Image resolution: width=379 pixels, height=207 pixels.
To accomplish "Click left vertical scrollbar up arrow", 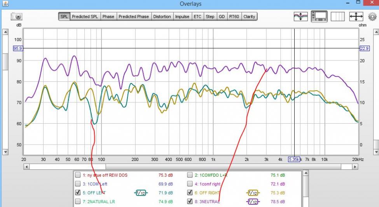I will coord(5,32).
